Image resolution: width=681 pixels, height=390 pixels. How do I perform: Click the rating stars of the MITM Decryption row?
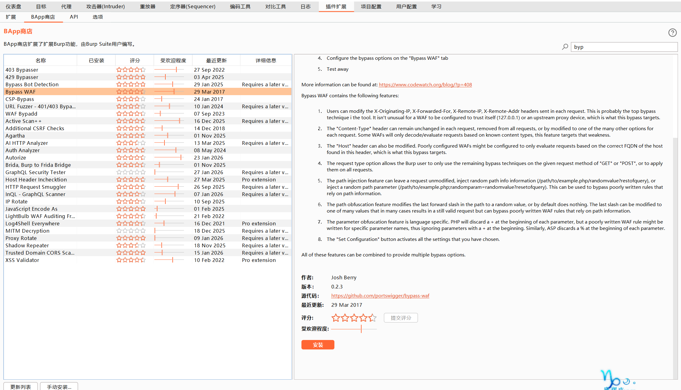[x=131, y=231]
